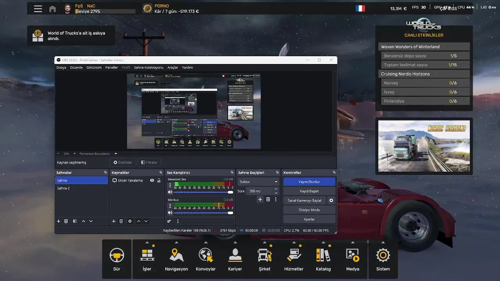Screen dimensions: 500x281
Task: Open audio mixer three-dot menu at bottom
Action: click(x=178, y=221)
